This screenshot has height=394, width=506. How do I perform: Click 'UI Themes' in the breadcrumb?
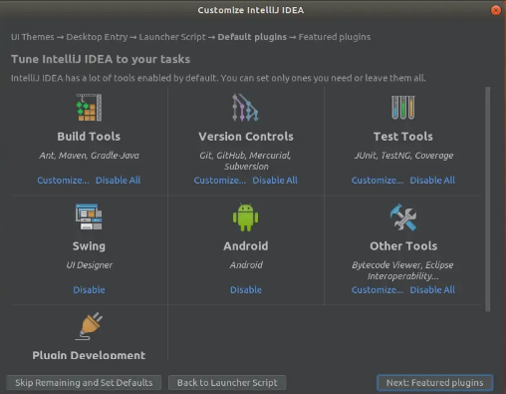click(32, 37)
